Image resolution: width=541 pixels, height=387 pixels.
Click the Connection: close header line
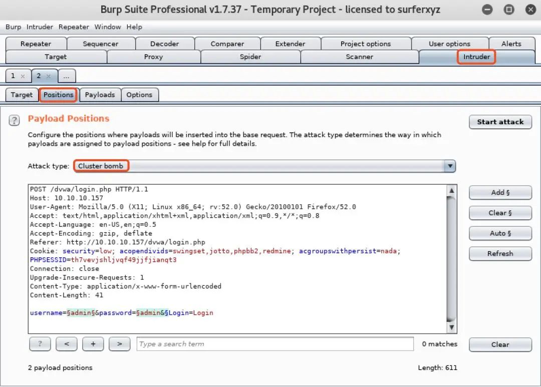point(65,268)
